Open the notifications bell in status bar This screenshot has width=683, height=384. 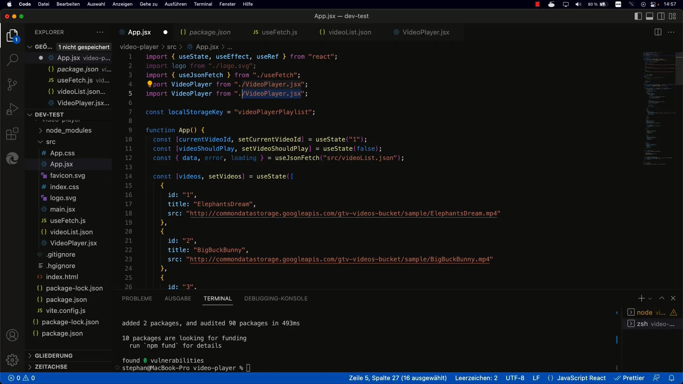point(672,378)
